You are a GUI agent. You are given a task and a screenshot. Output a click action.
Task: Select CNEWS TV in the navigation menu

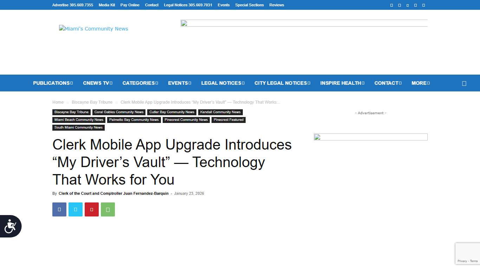[x=97, y=83]
